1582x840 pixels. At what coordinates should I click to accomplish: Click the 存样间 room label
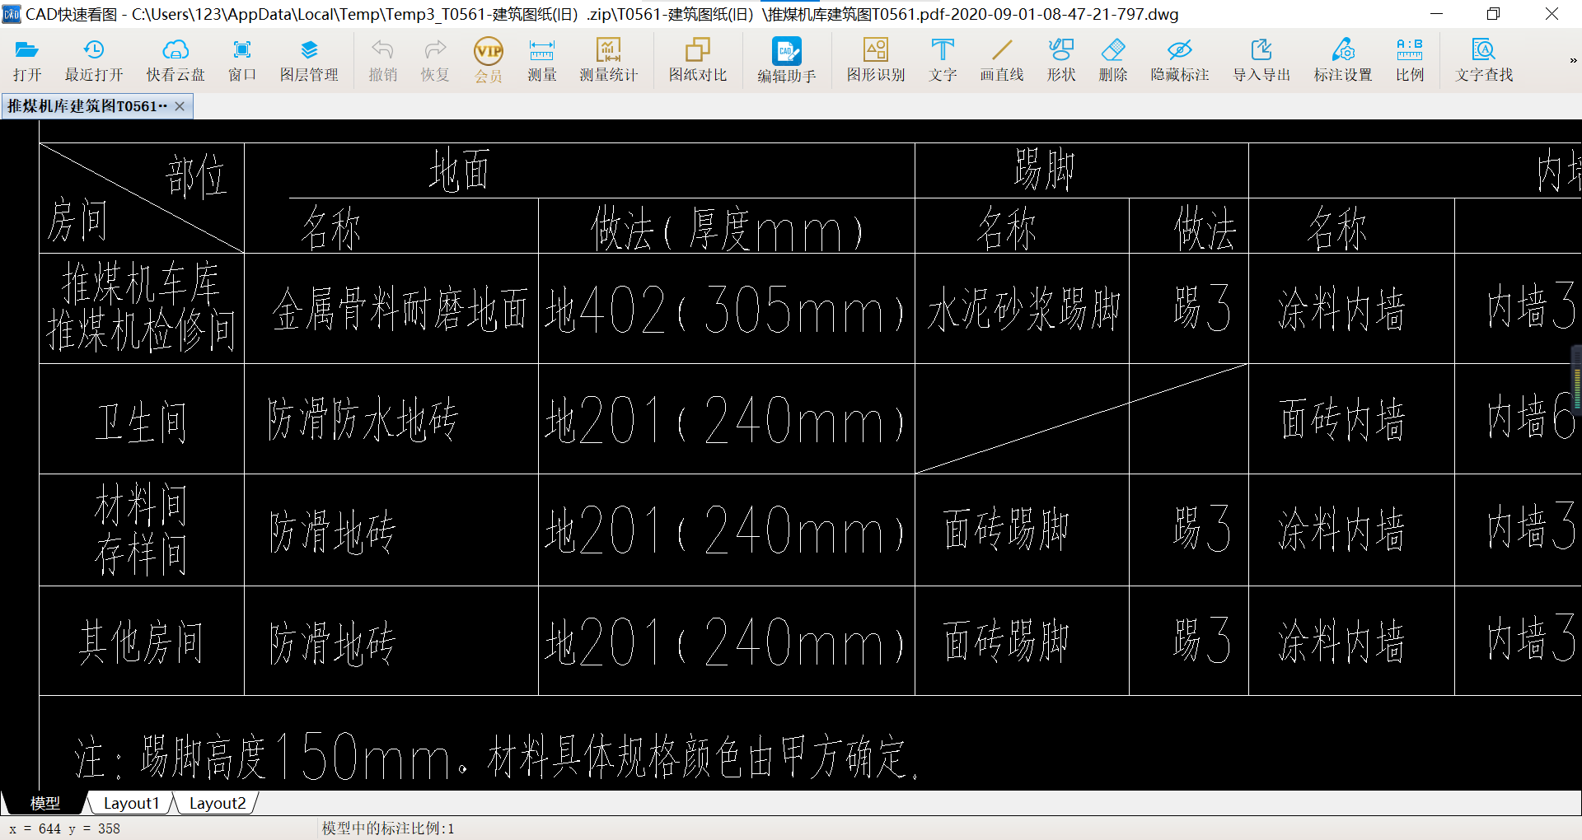pyautogui.click(x=141, y=554)
